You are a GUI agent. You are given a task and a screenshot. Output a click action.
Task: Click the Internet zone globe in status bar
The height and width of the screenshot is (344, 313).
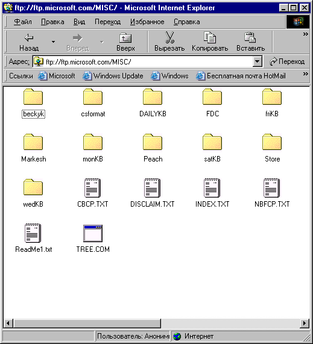[x=177, y=336]
